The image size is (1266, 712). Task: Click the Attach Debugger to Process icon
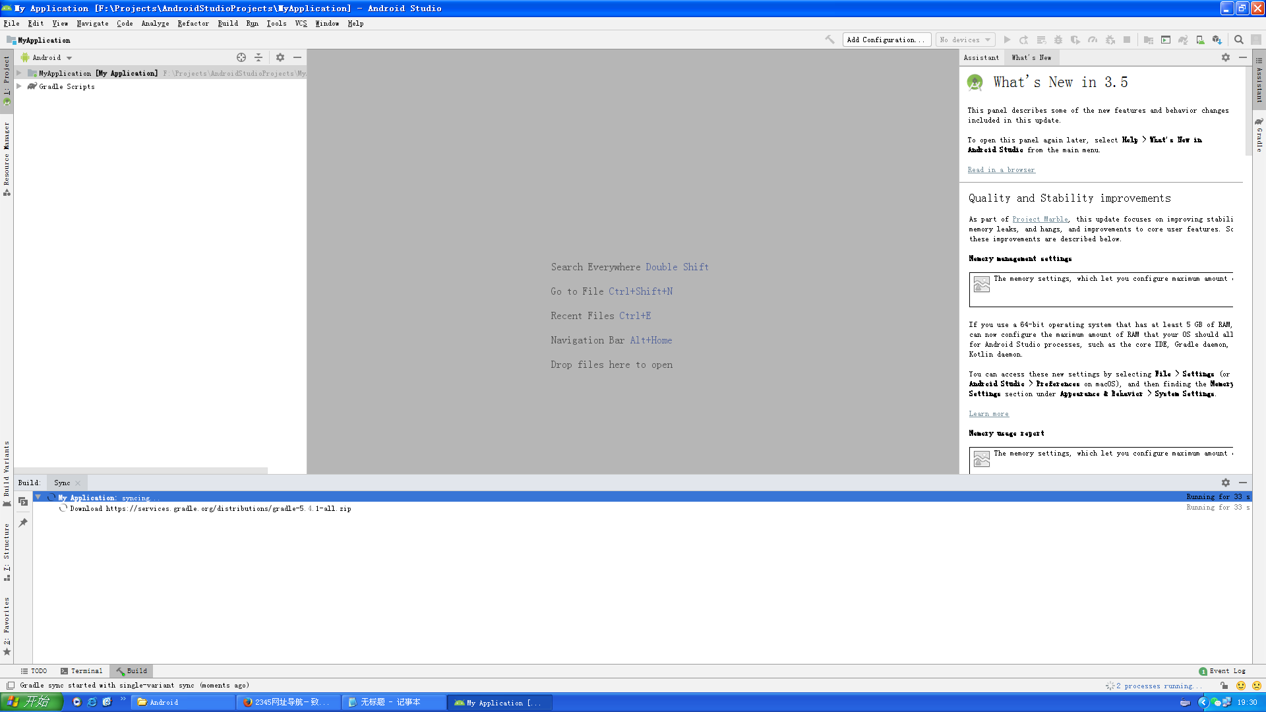tap(1110, 40)
